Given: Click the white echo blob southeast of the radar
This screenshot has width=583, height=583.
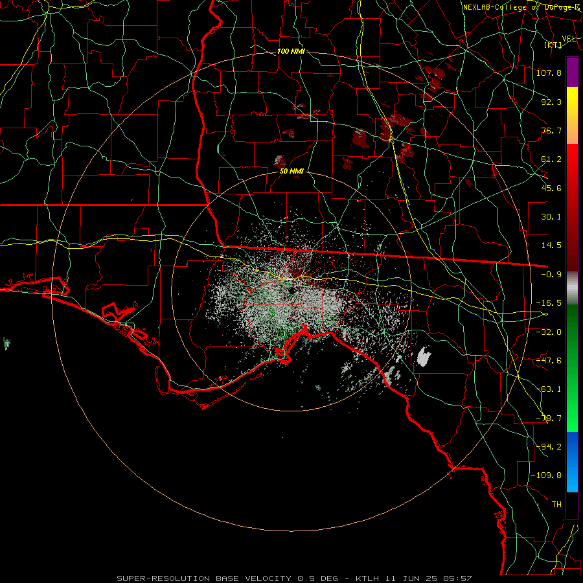Looking at the screenshot, I should coord(424,357).
